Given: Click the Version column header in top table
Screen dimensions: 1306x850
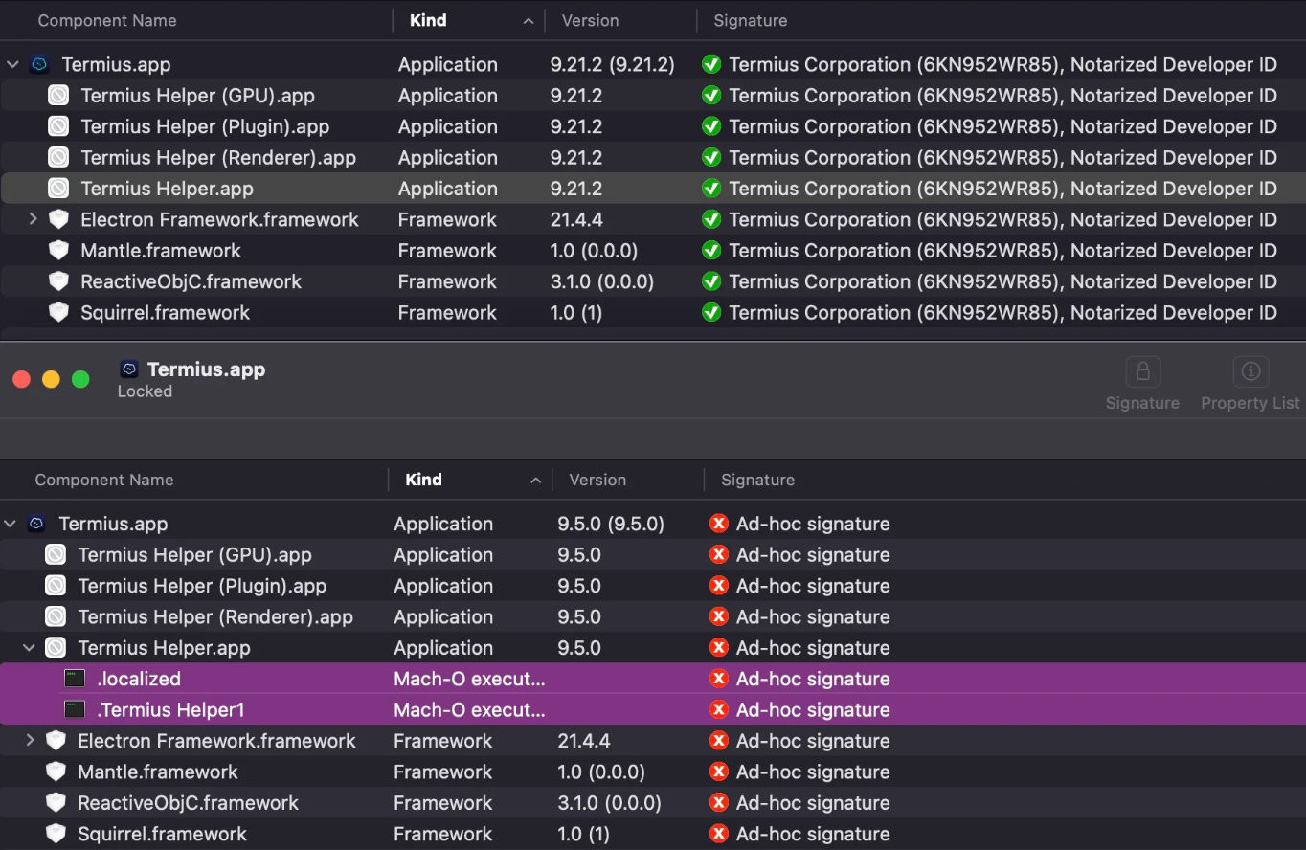Looking at the screenshot, I should click(x=620, y=20).
